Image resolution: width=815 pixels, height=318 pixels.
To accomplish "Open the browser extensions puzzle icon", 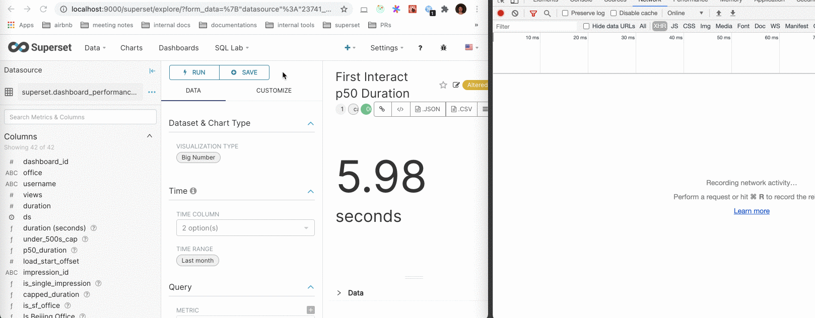I will click(445, 9).
